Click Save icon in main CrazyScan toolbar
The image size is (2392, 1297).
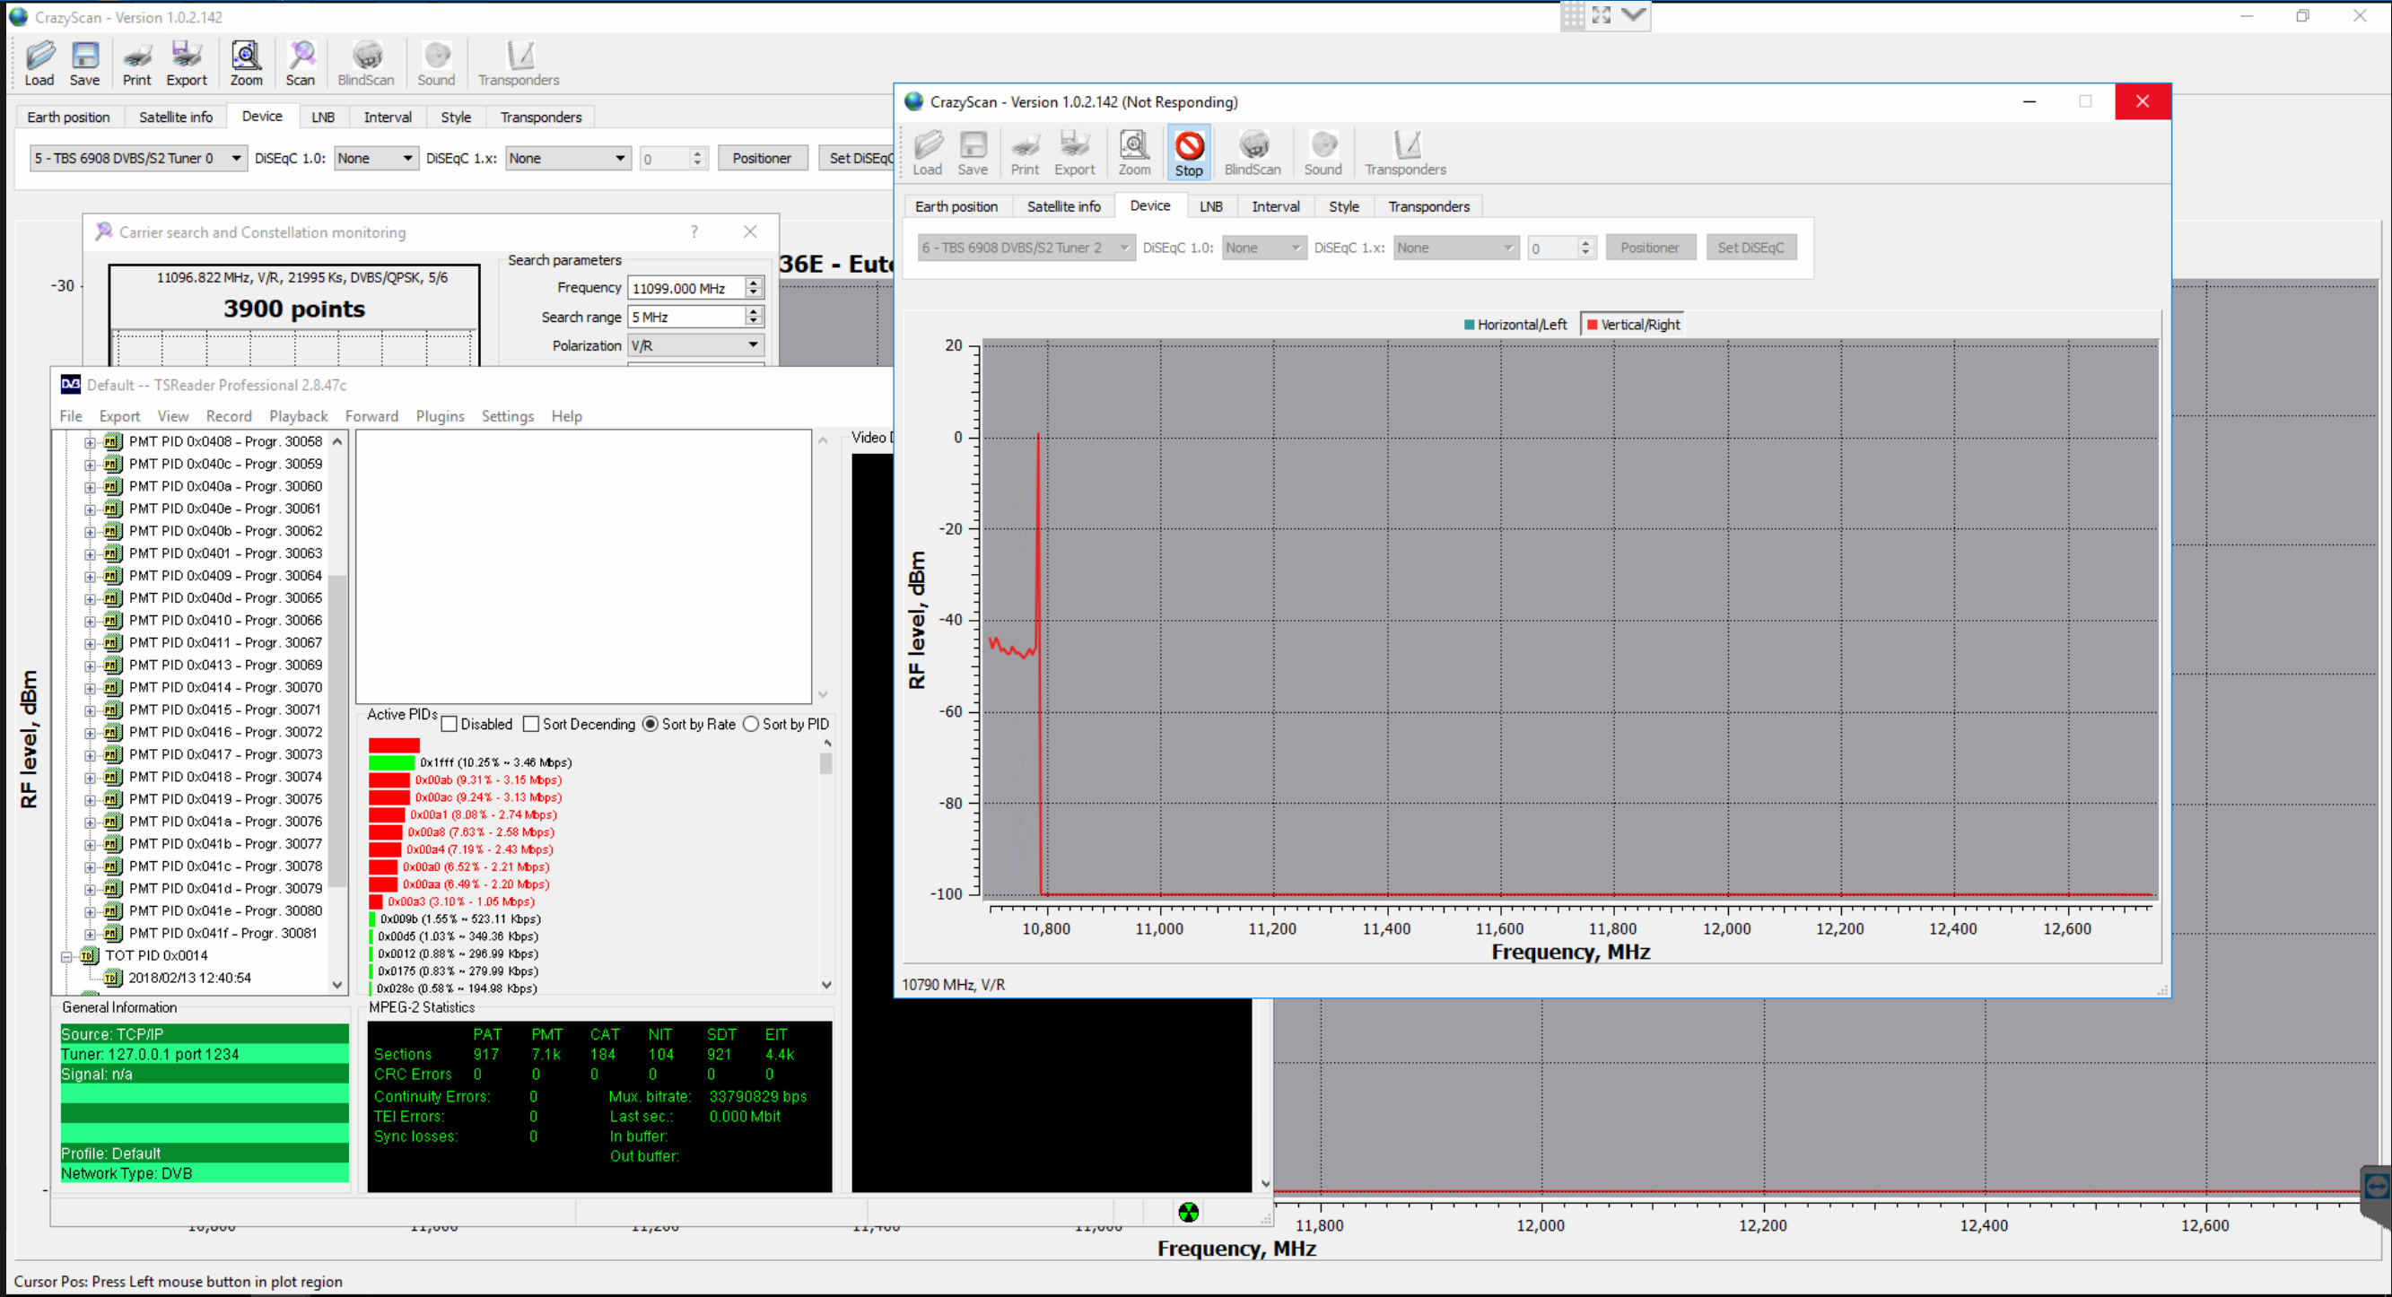pos(84,63)
